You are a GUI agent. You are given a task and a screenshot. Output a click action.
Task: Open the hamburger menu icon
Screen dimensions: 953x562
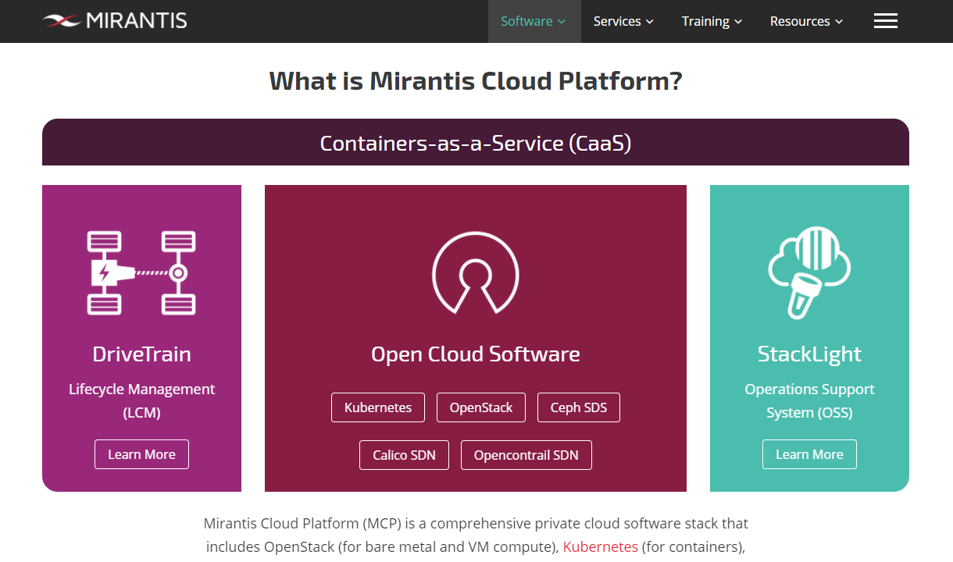pos(885,21)
